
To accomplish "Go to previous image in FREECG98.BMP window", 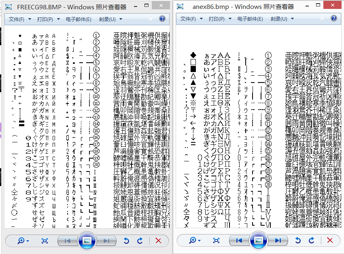I will tap(68, 241).
